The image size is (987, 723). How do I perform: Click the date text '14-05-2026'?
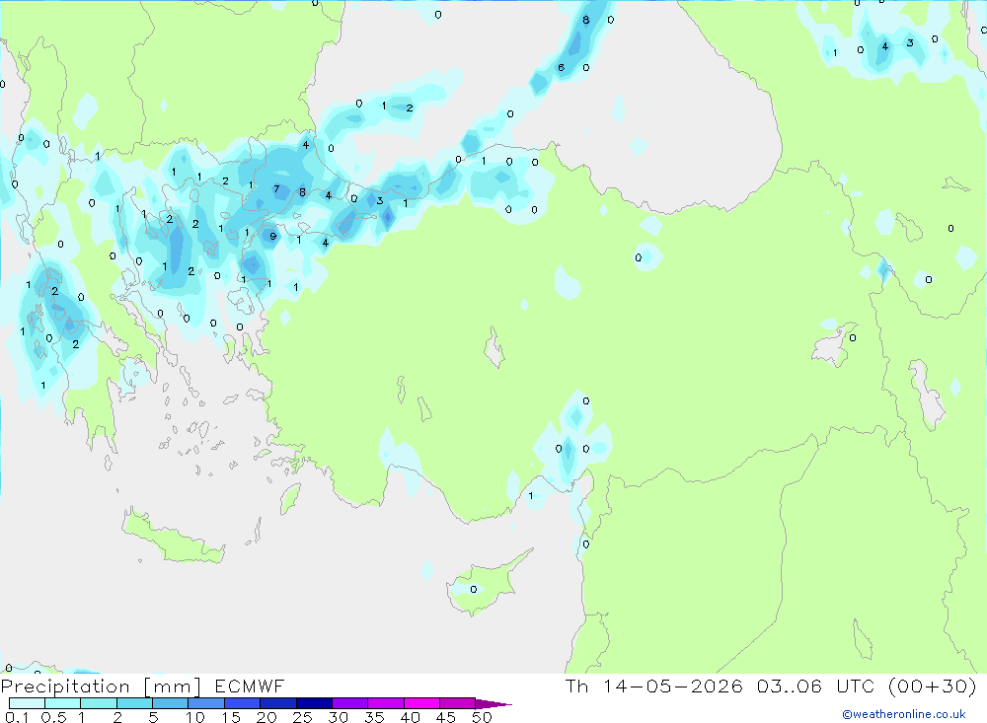[x=673, y=686]
